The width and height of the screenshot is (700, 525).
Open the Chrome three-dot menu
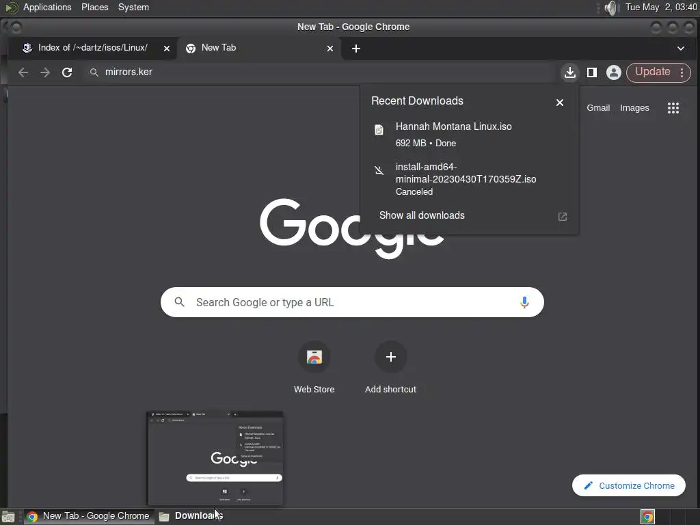click(x=682, y=72)
